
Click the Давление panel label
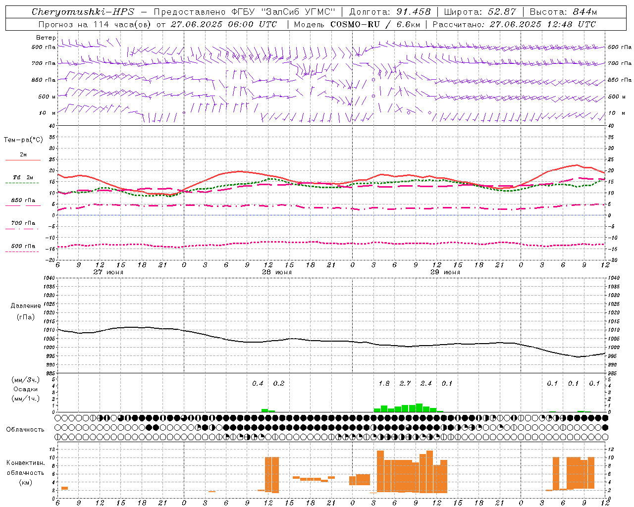pyautogui.click(x=26, y=306)
